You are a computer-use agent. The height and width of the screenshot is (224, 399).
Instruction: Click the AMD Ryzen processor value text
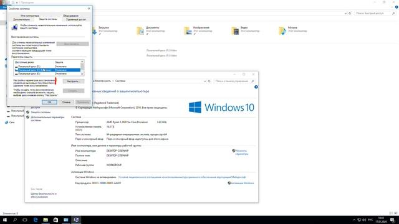pyautogui.click(x=127, y=122)
